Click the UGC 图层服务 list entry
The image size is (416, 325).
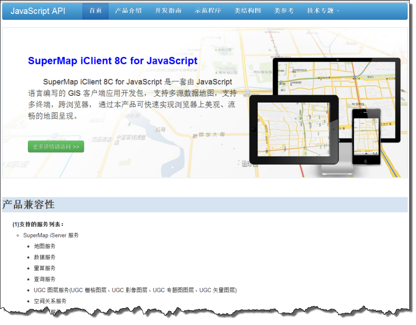click(135, 290)
